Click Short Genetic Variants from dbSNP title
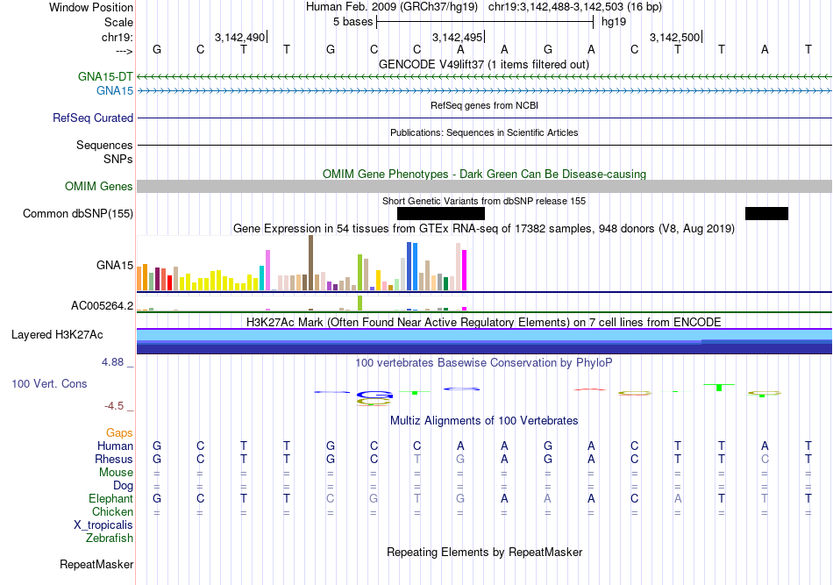This screenshot has width=833, height=585. coord(484,201)
